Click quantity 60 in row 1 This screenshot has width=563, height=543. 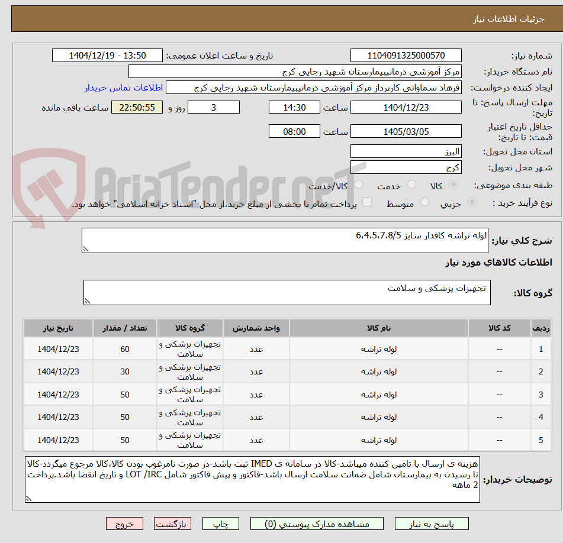click(x=124, y=349)
